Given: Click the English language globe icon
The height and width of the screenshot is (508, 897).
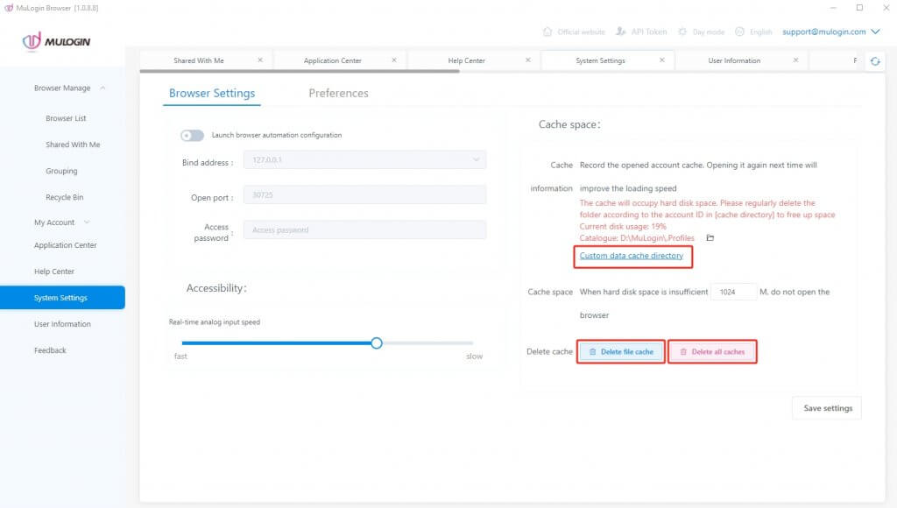Looking at the screenshot, I should [739, 32].
